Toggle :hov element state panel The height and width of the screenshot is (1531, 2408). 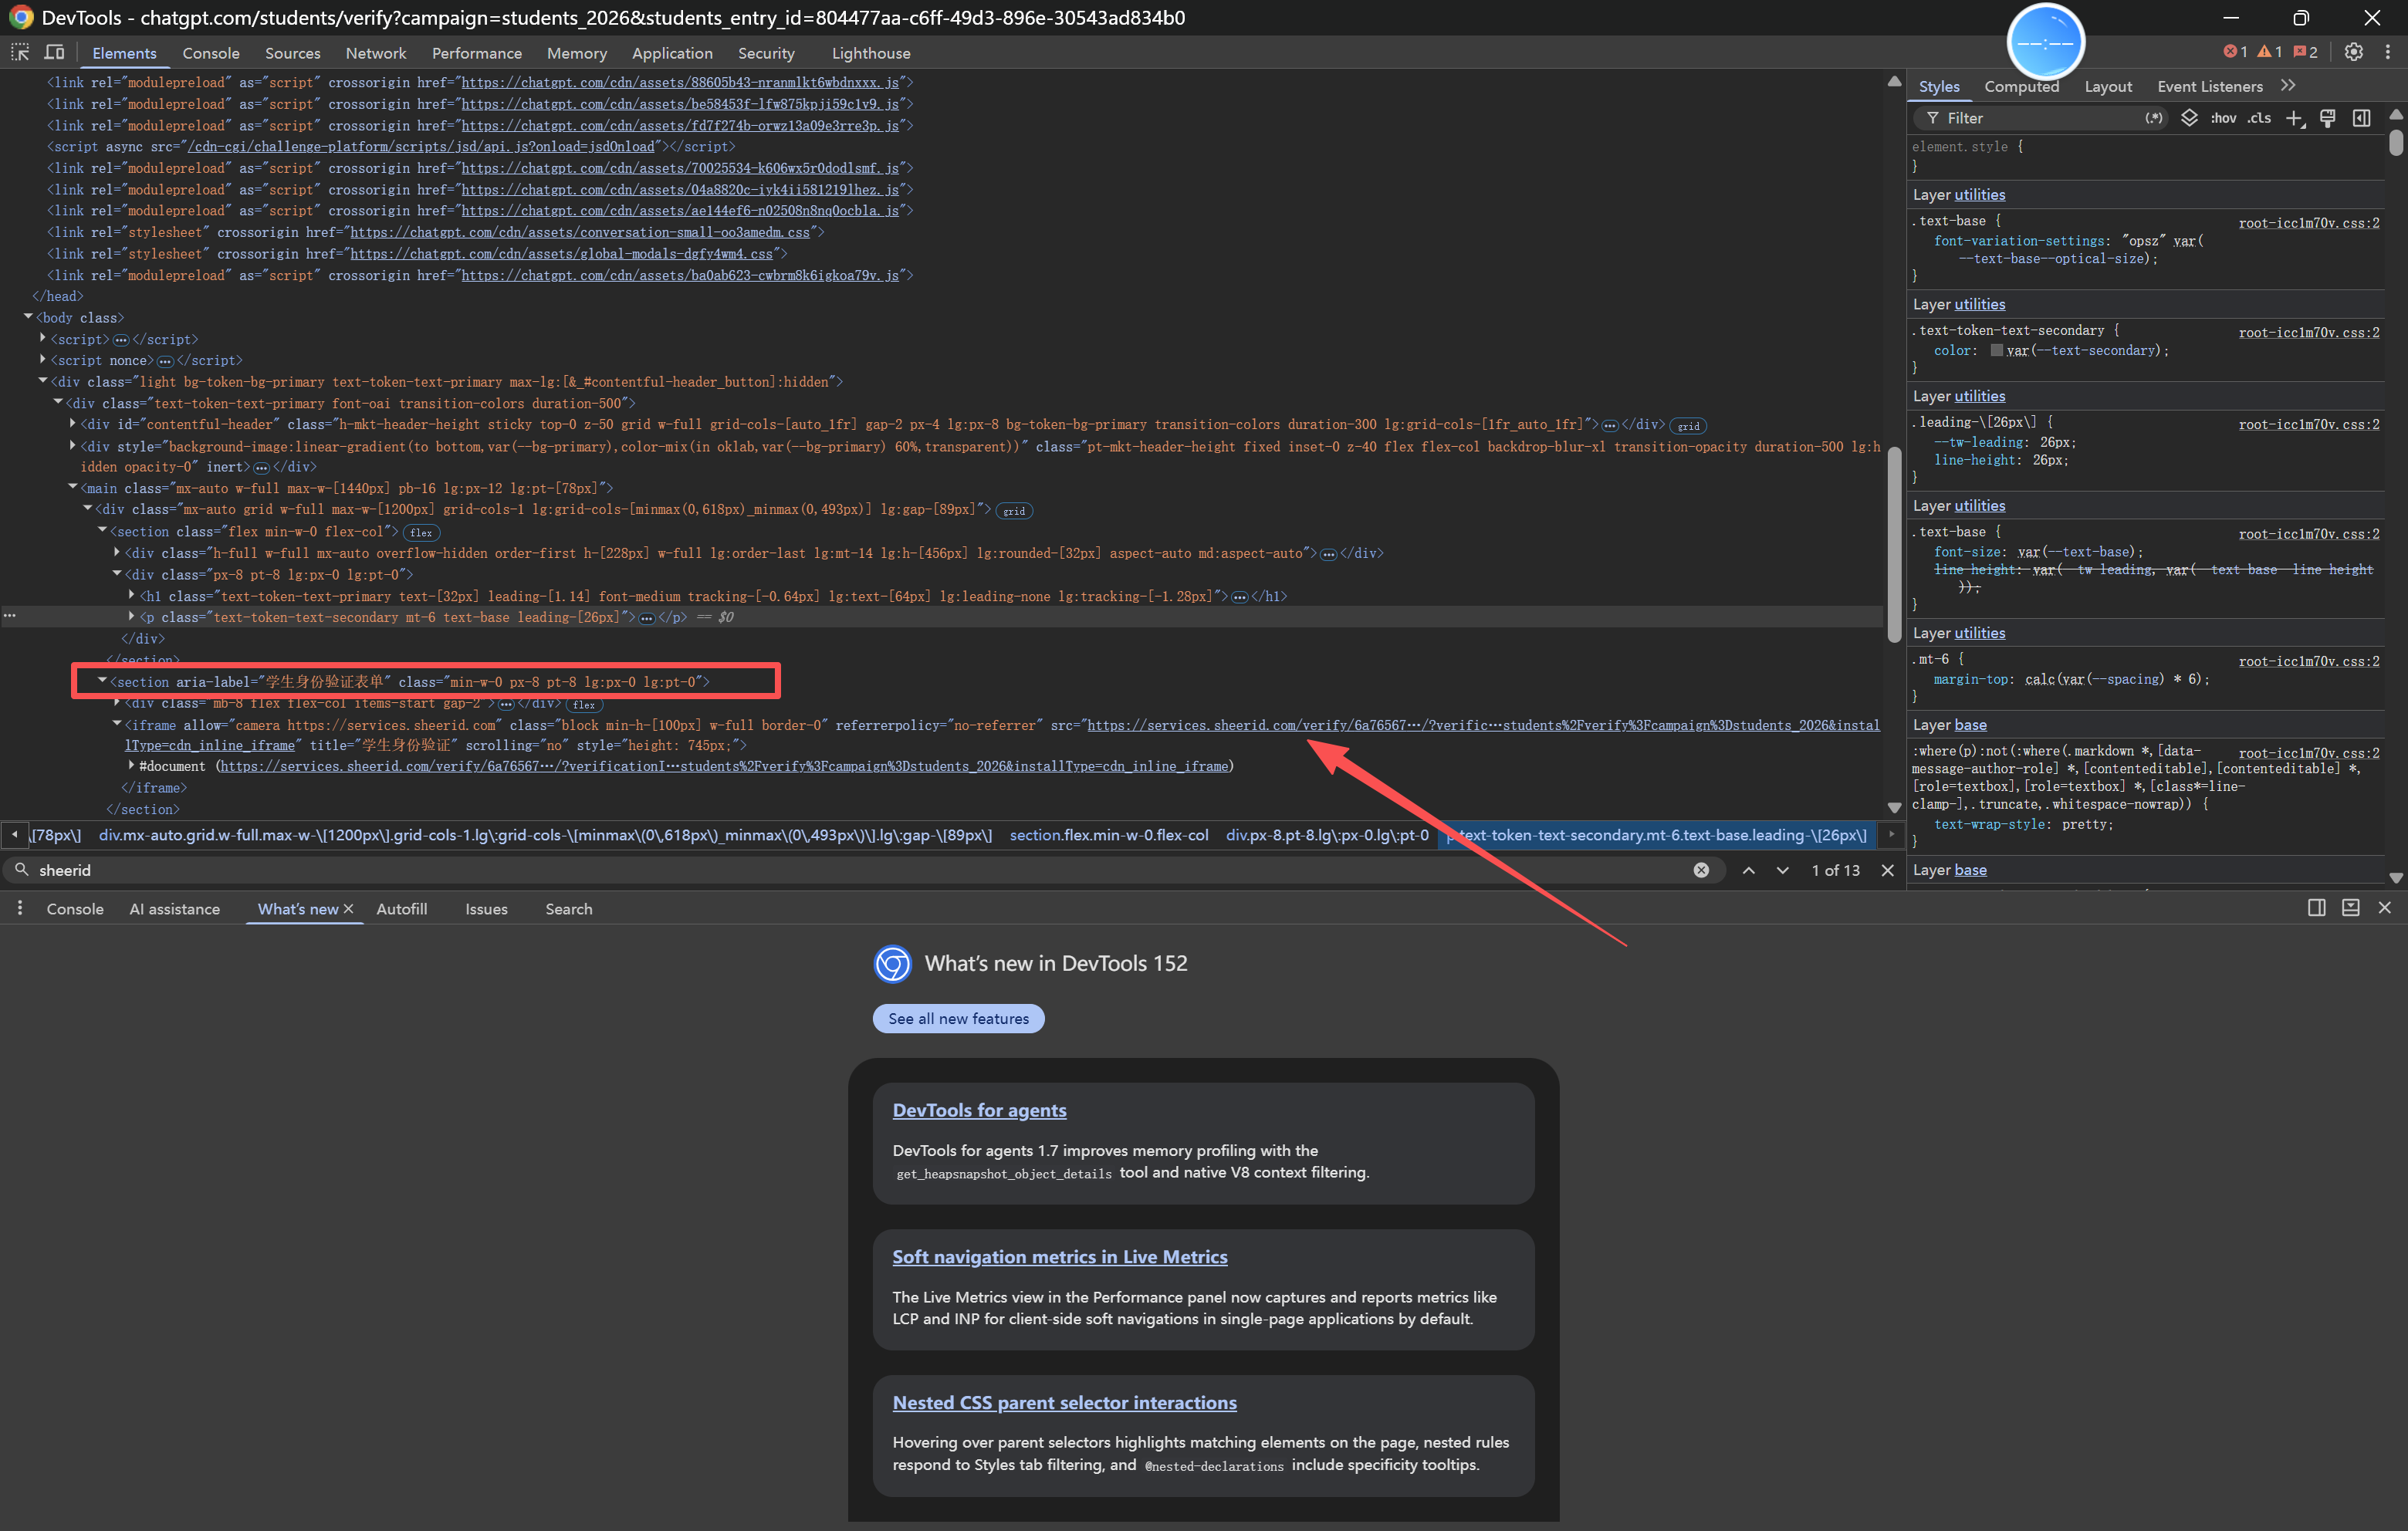tap(2223, 118)
